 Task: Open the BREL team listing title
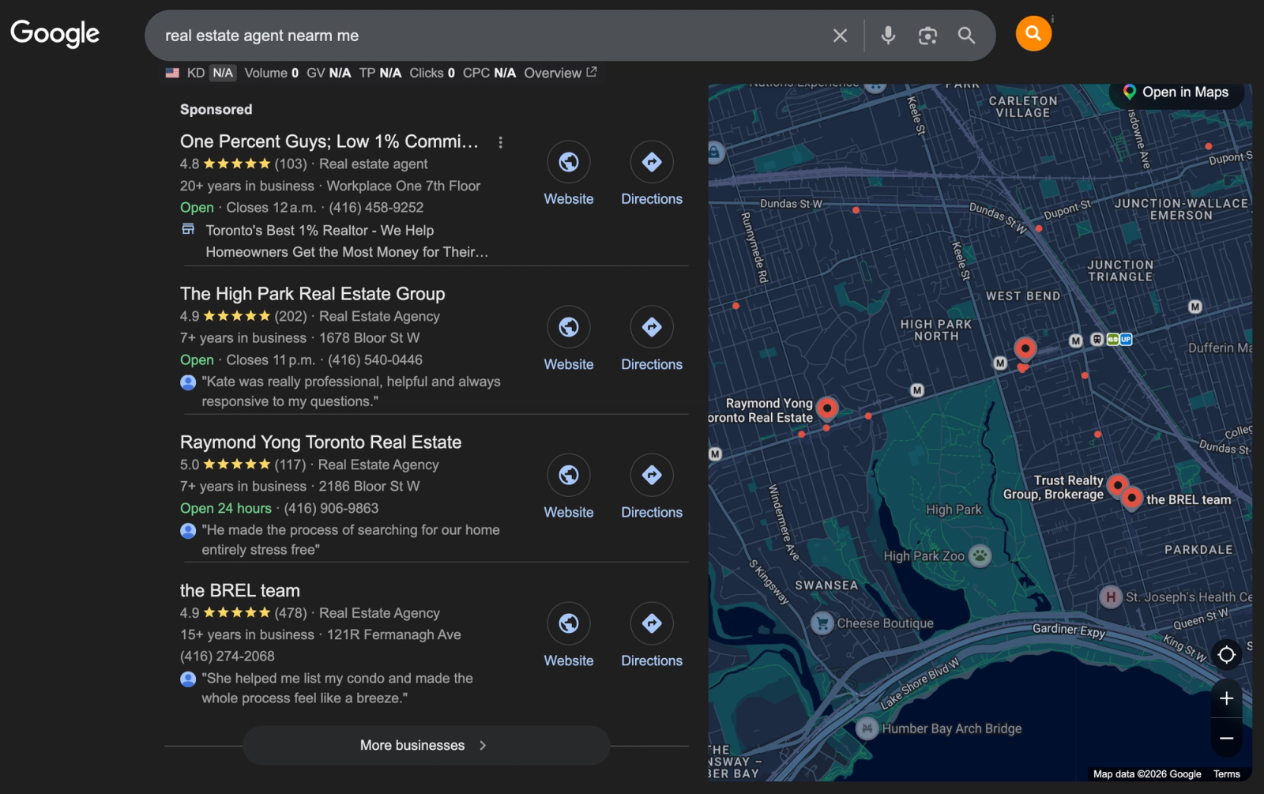coord(240,591)
